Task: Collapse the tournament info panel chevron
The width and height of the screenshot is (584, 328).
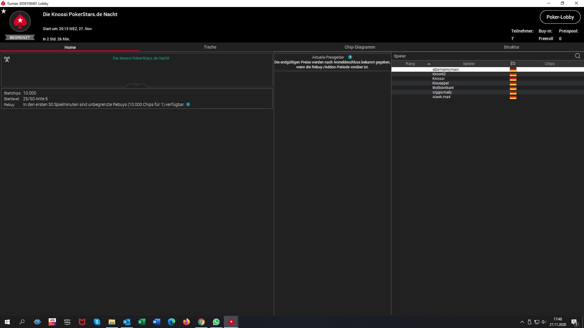Action: point(137,85)
